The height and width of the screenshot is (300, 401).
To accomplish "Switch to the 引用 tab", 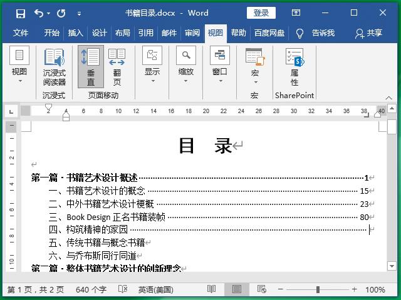I will click(146, 33).
